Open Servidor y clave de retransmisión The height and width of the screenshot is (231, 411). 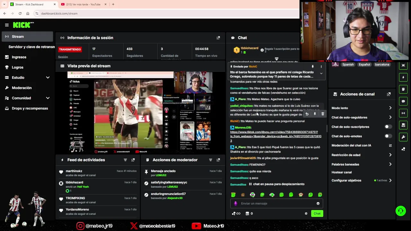point(31,47)
